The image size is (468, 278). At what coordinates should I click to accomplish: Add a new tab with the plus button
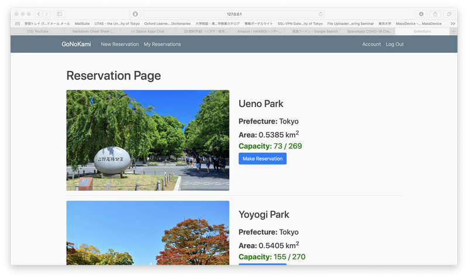453,32
